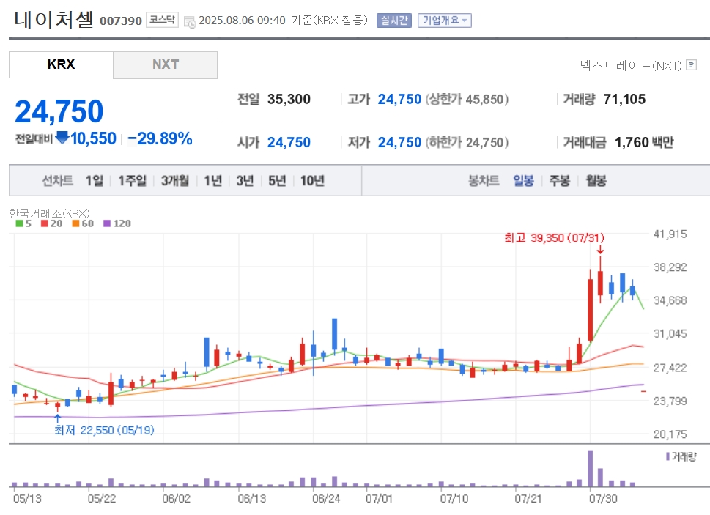Image resolution: width=710 pixels, height=515 pixels.
Task: Click the calendar clock icon beside date
Action: tap(190, 22)
